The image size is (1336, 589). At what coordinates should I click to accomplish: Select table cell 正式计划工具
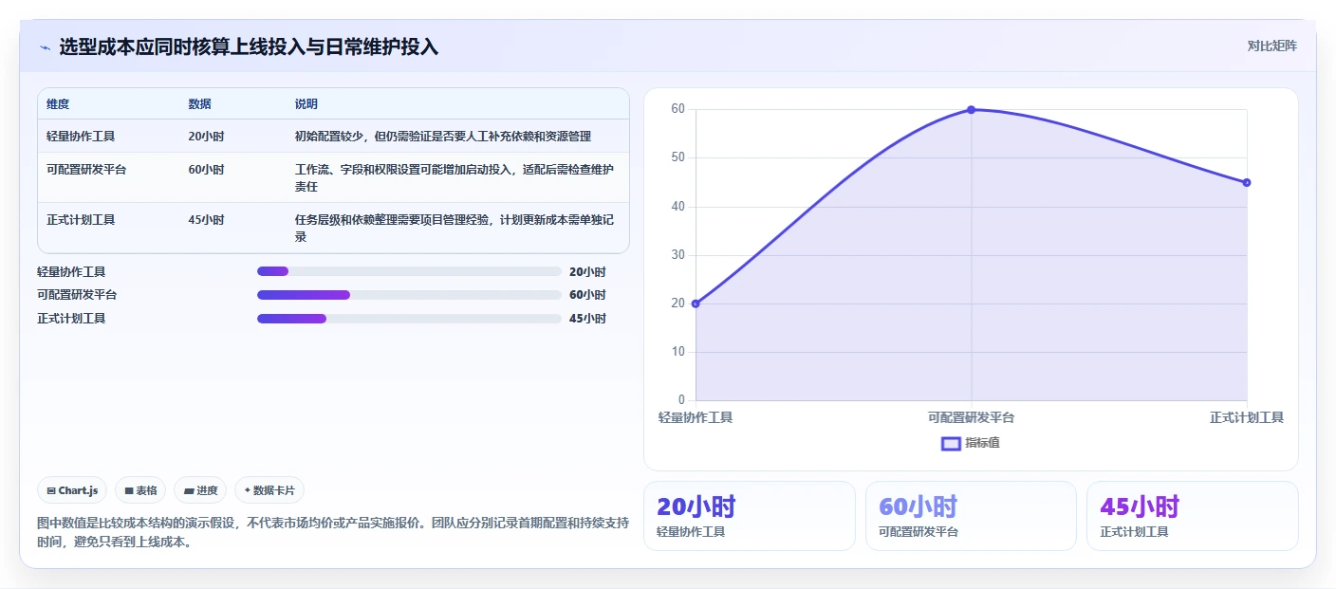81,220
